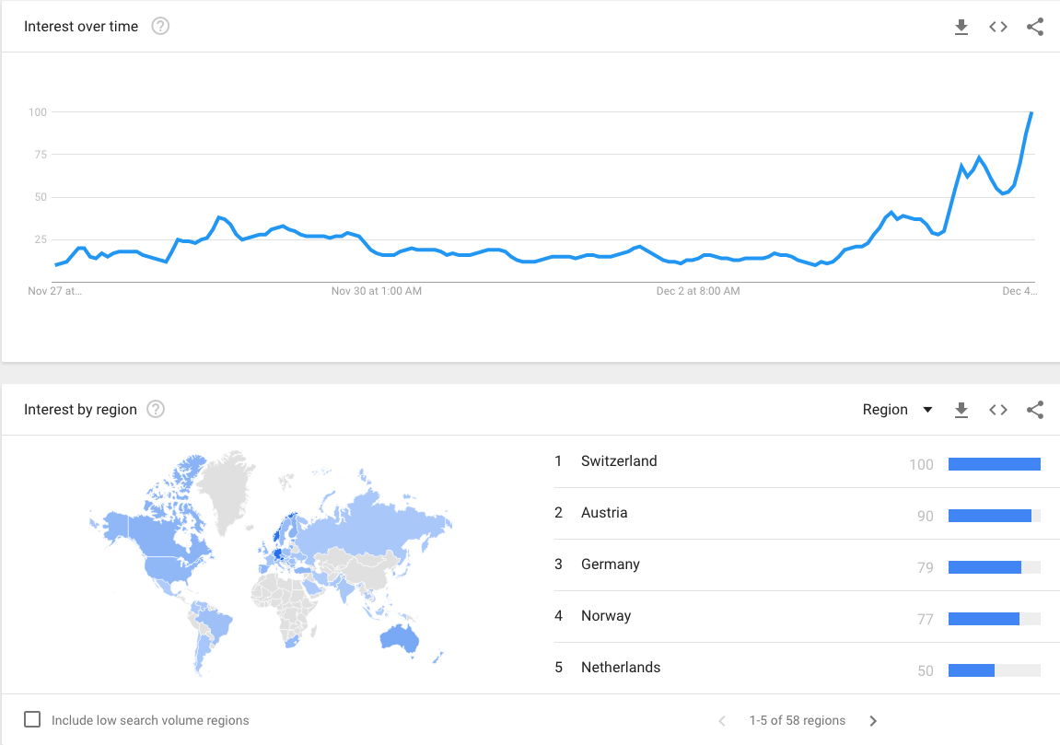Share the Interest by region map
Screen dimensions: 1060x745
(1034, 409)
